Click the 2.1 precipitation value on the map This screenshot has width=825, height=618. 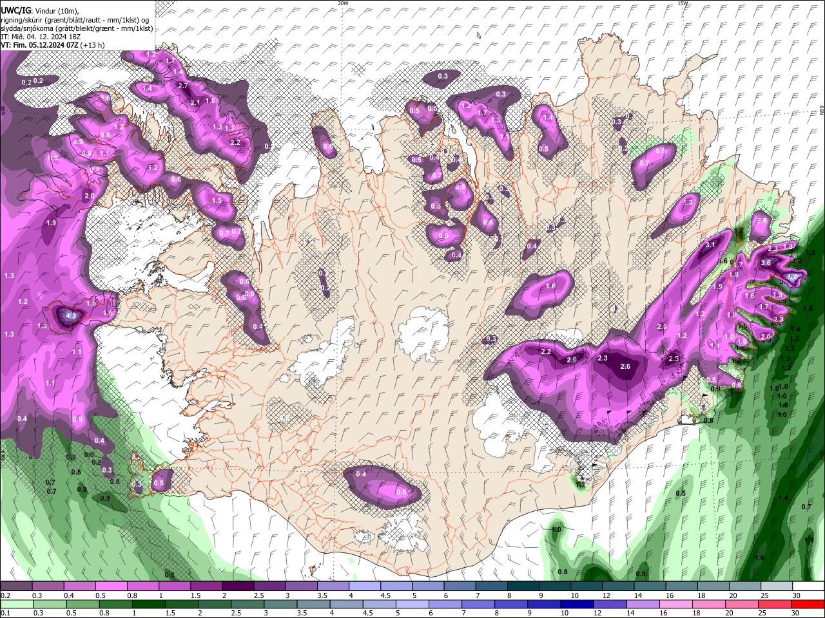pyautogui.click(x=195, y=102)
